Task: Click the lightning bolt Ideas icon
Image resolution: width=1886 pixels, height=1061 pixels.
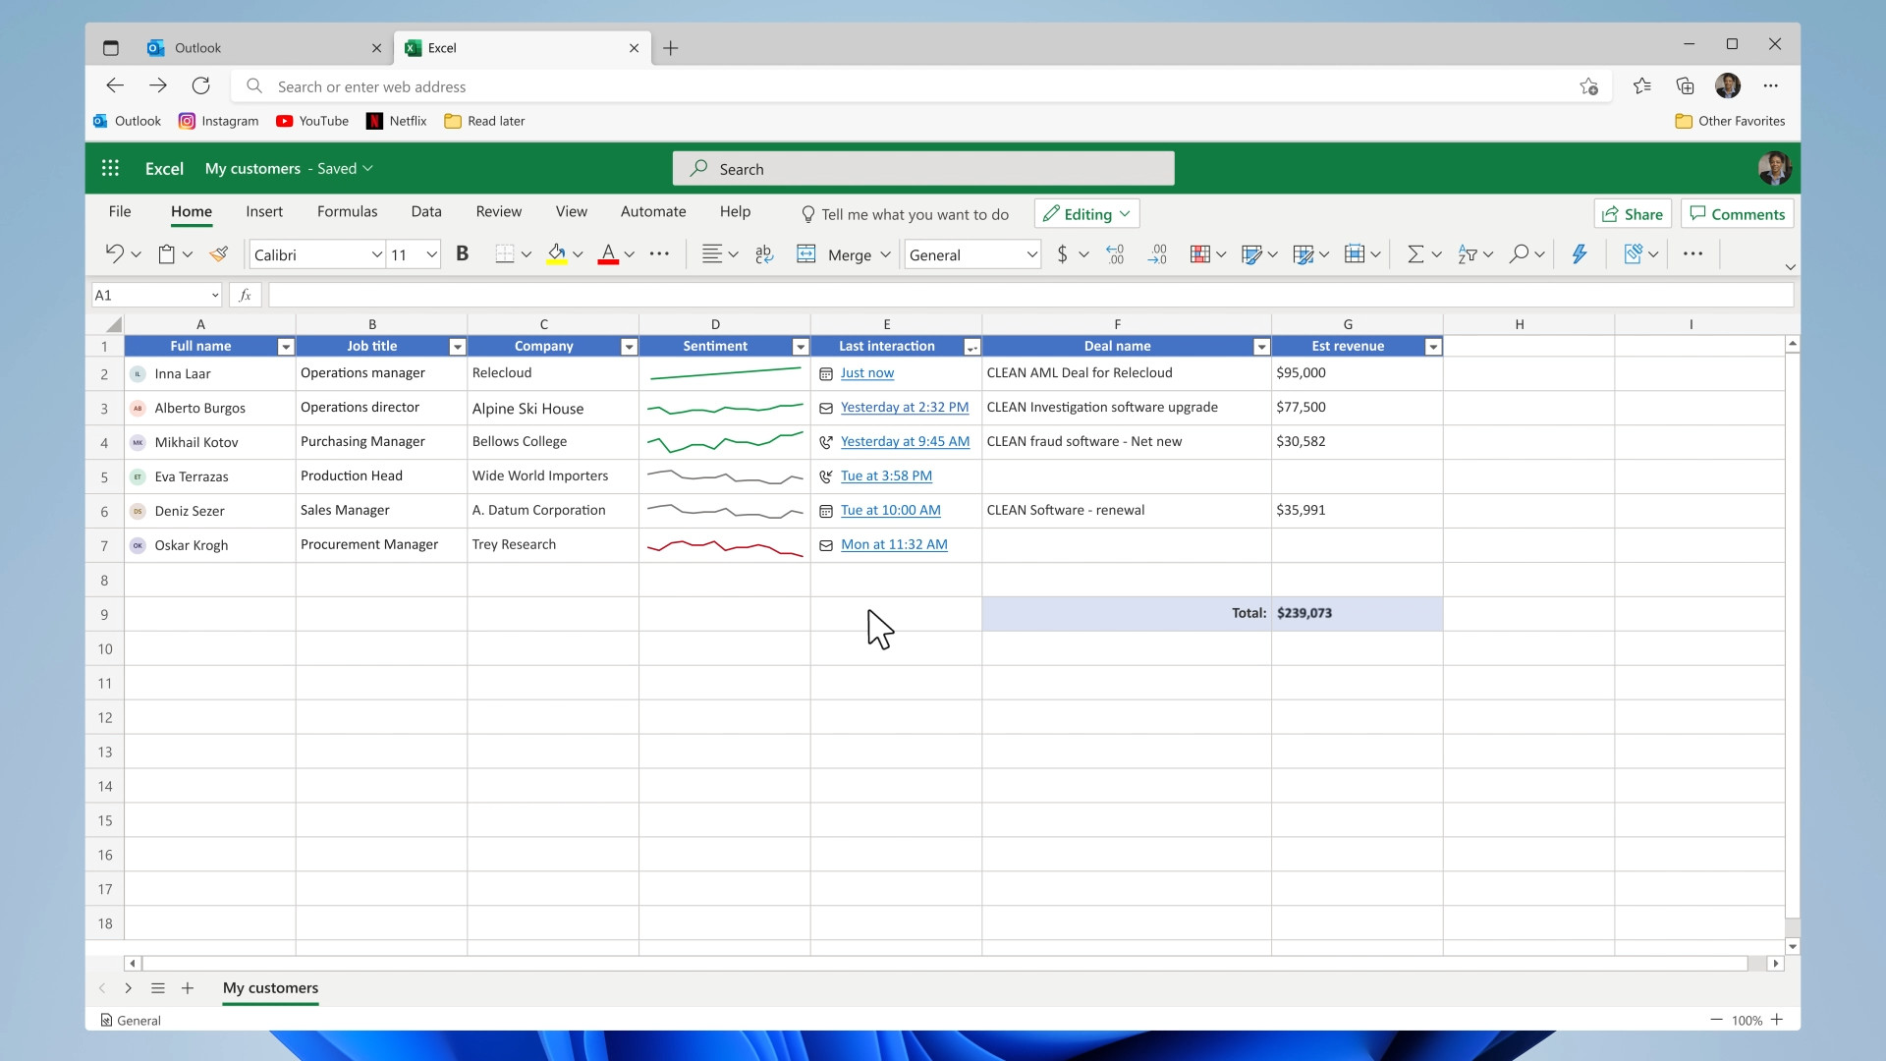Action: (1579, 254)
